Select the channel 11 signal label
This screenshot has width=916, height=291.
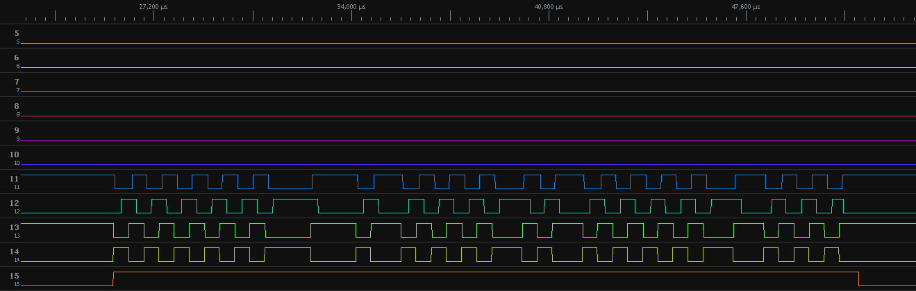pyautogui.click(x=15, y=179)
